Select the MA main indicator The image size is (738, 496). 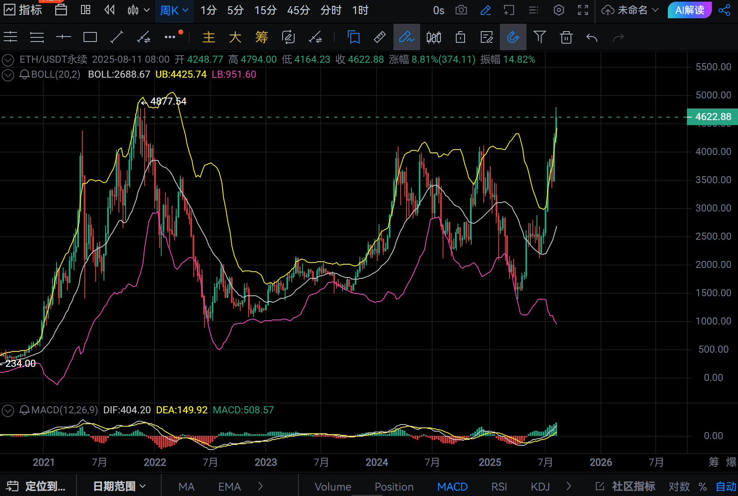186,486
